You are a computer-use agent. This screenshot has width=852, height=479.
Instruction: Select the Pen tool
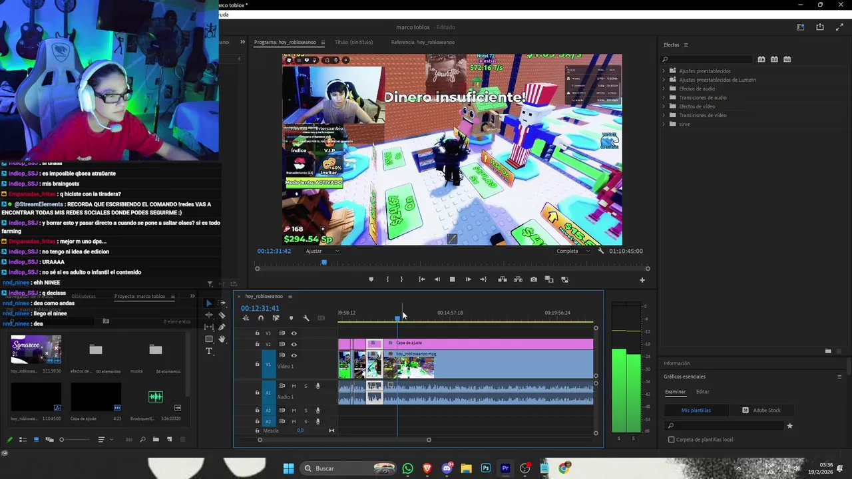coord(222,327)
